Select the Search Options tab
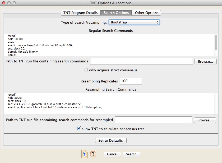This screenshot has height=163, width=222. 116,13
